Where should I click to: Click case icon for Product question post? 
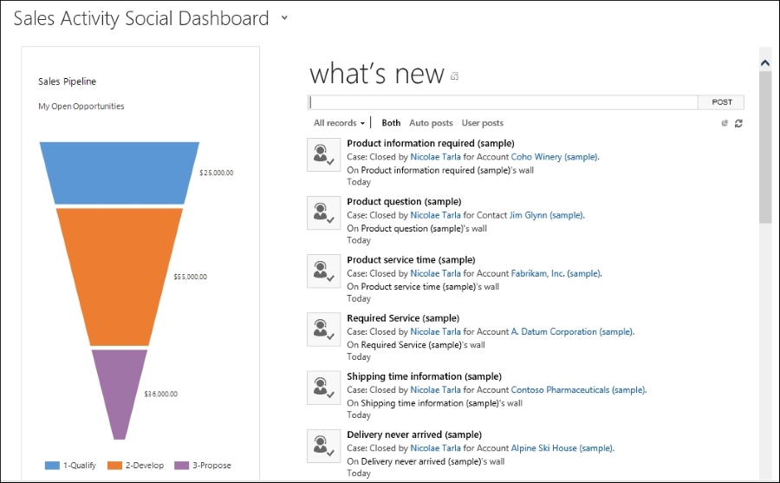coord(324,213)
